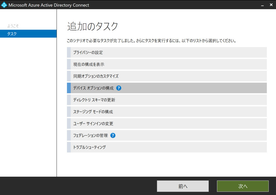Select 現在の構成を表示 task
Screen dimensions: 276x195
[167, 64]
